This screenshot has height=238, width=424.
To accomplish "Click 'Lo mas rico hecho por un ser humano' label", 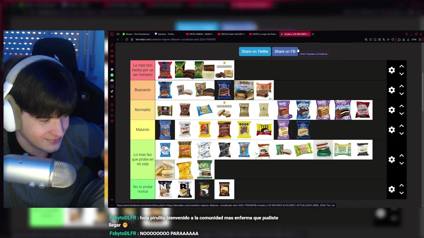I will tap(143, 70).
